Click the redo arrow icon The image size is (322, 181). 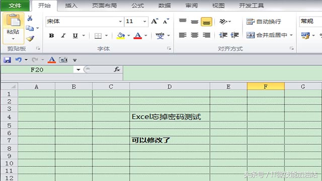coord(35,60)
